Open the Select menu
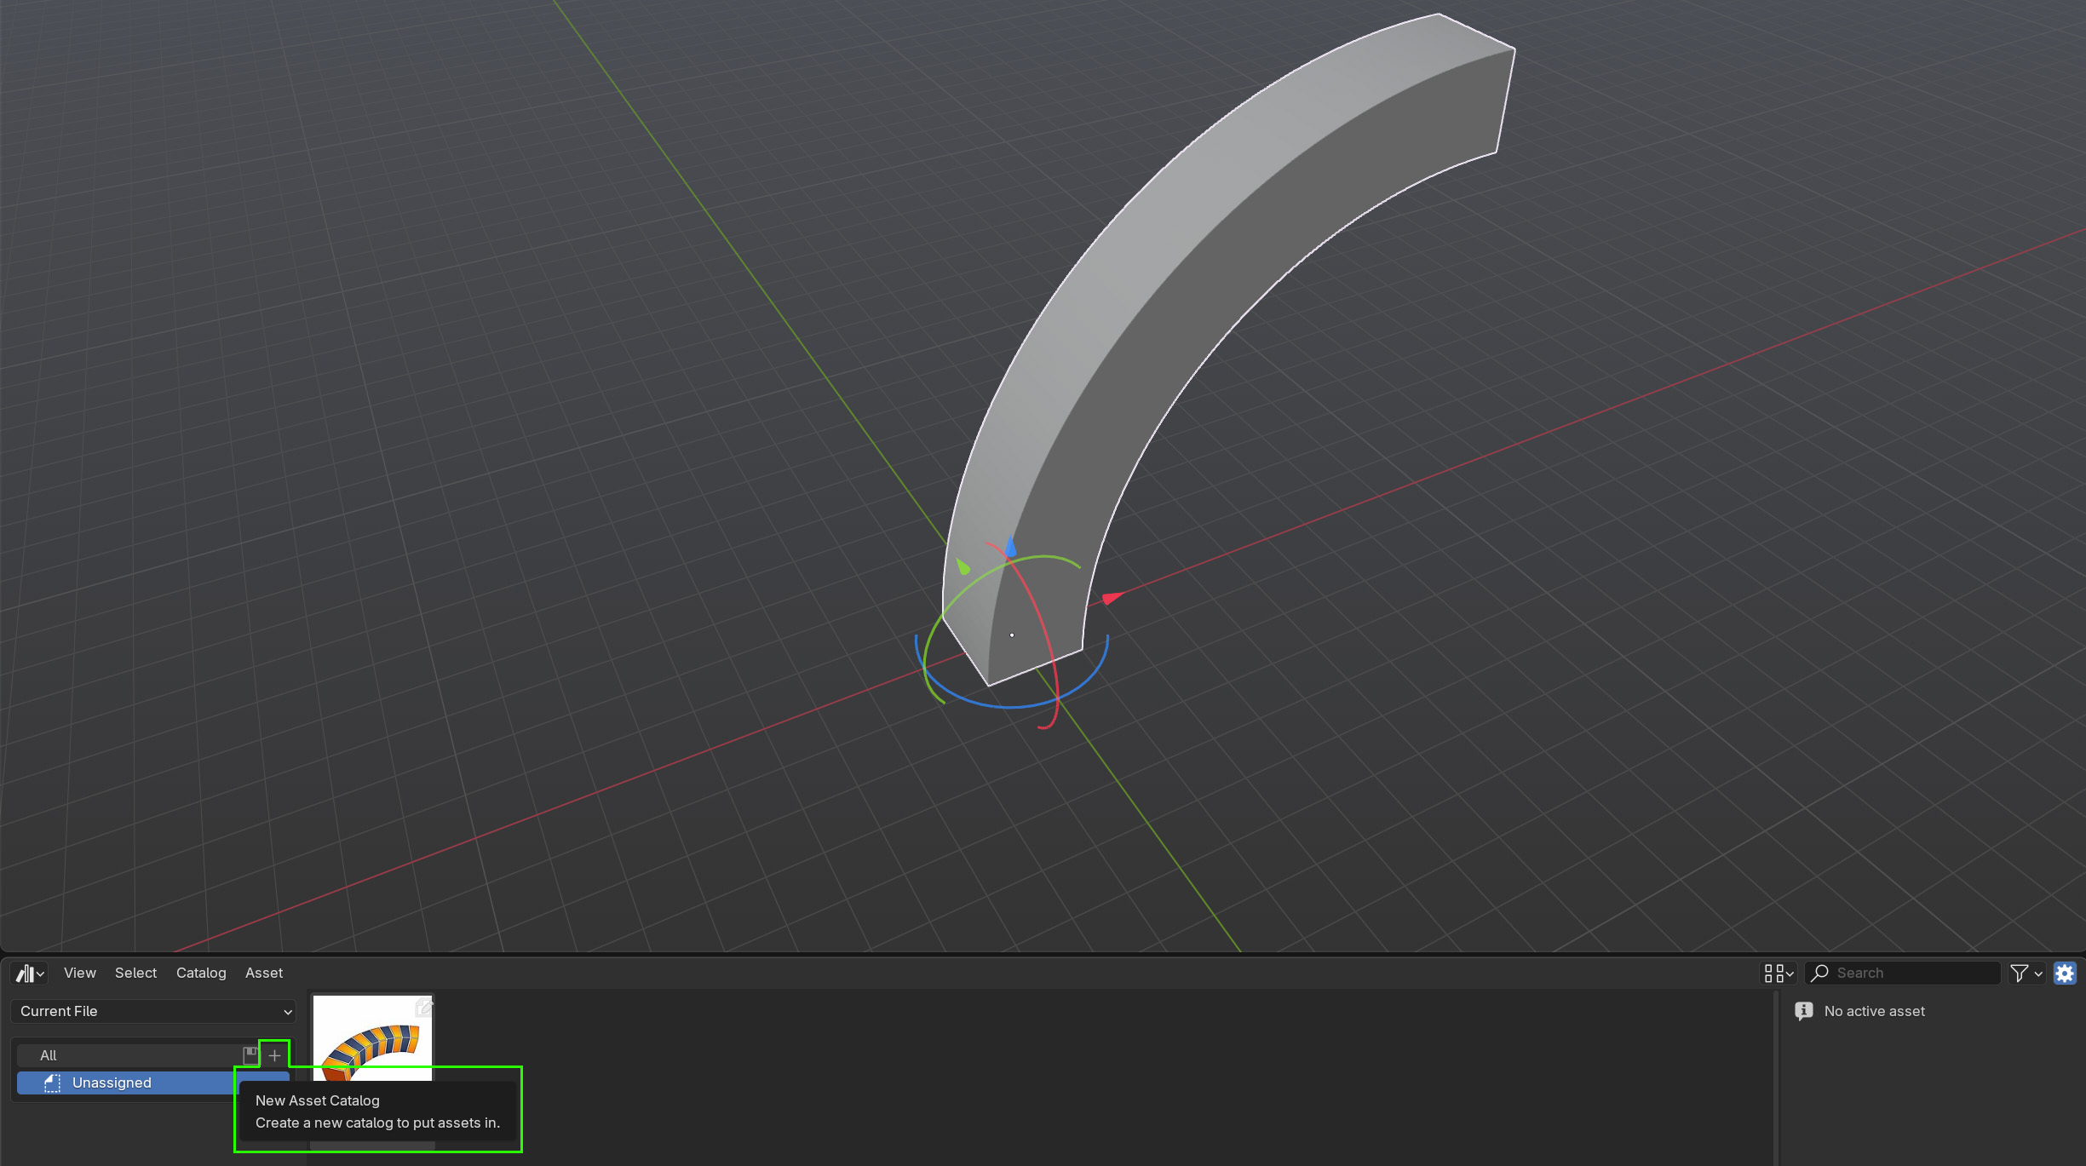 (x=135, y=973)
